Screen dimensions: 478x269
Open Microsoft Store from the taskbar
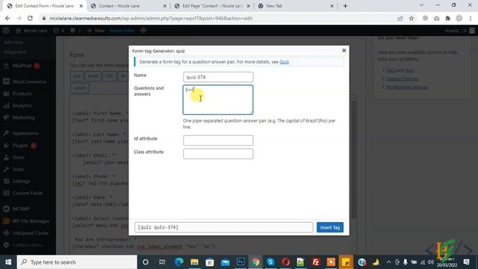click(x=210, y=262)
